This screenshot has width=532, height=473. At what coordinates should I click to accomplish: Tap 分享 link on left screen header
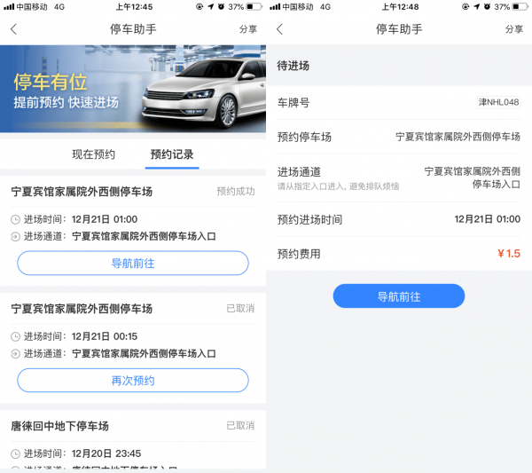[x=248, y=29]
